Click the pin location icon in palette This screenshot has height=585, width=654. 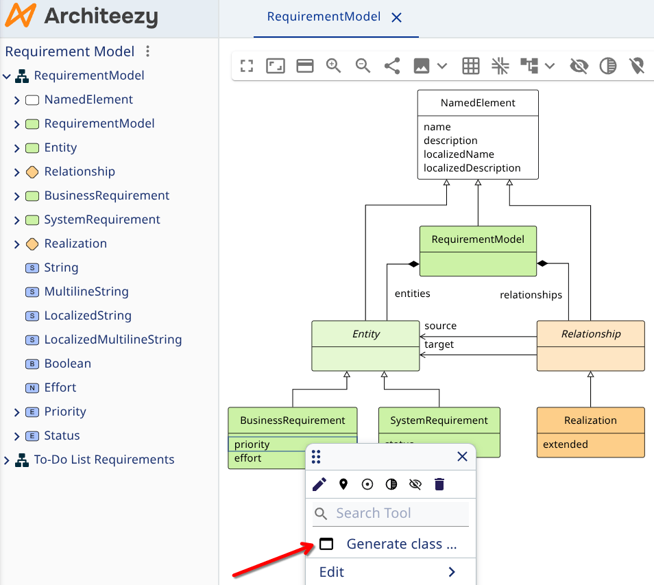tap(343, 485)
